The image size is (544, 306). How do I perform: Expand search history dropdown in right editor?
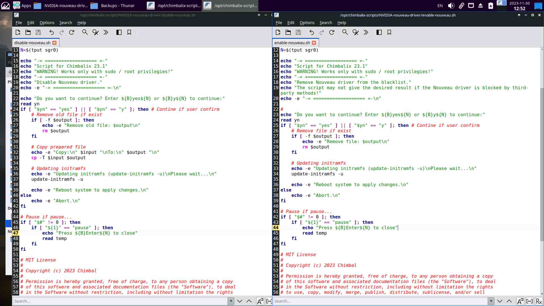[x=491, y=301]
